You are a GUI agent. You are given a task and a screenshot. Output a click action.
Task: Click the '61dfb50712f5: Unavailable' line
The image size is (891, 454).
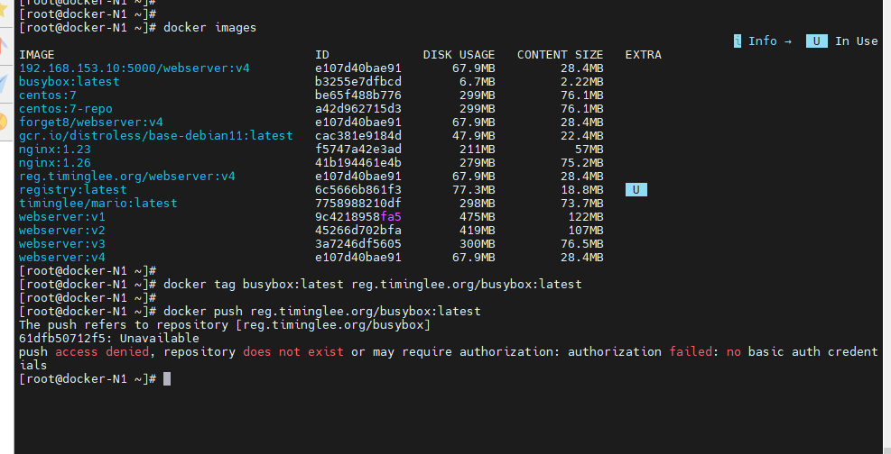(109, 339)
